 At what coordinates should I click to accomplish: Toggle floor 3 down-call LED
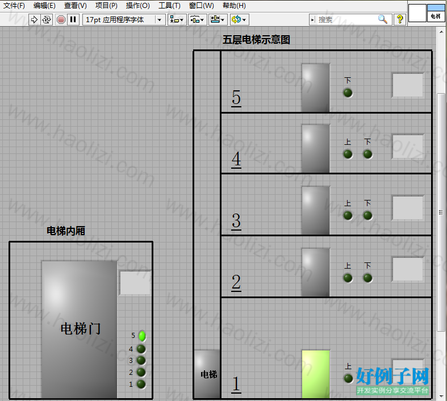[367, 215]
